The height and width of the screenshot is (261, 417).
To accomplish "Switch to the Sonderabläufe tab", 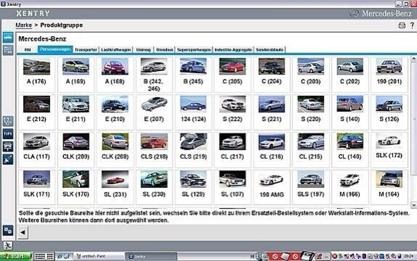I will 269,50.
